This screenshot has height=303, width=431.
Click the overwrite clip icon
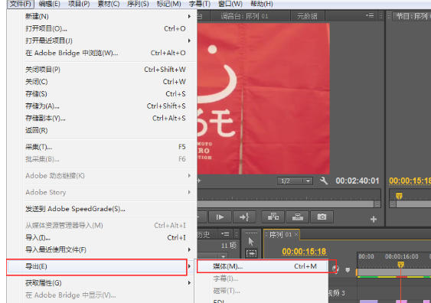tap(297, 217)
